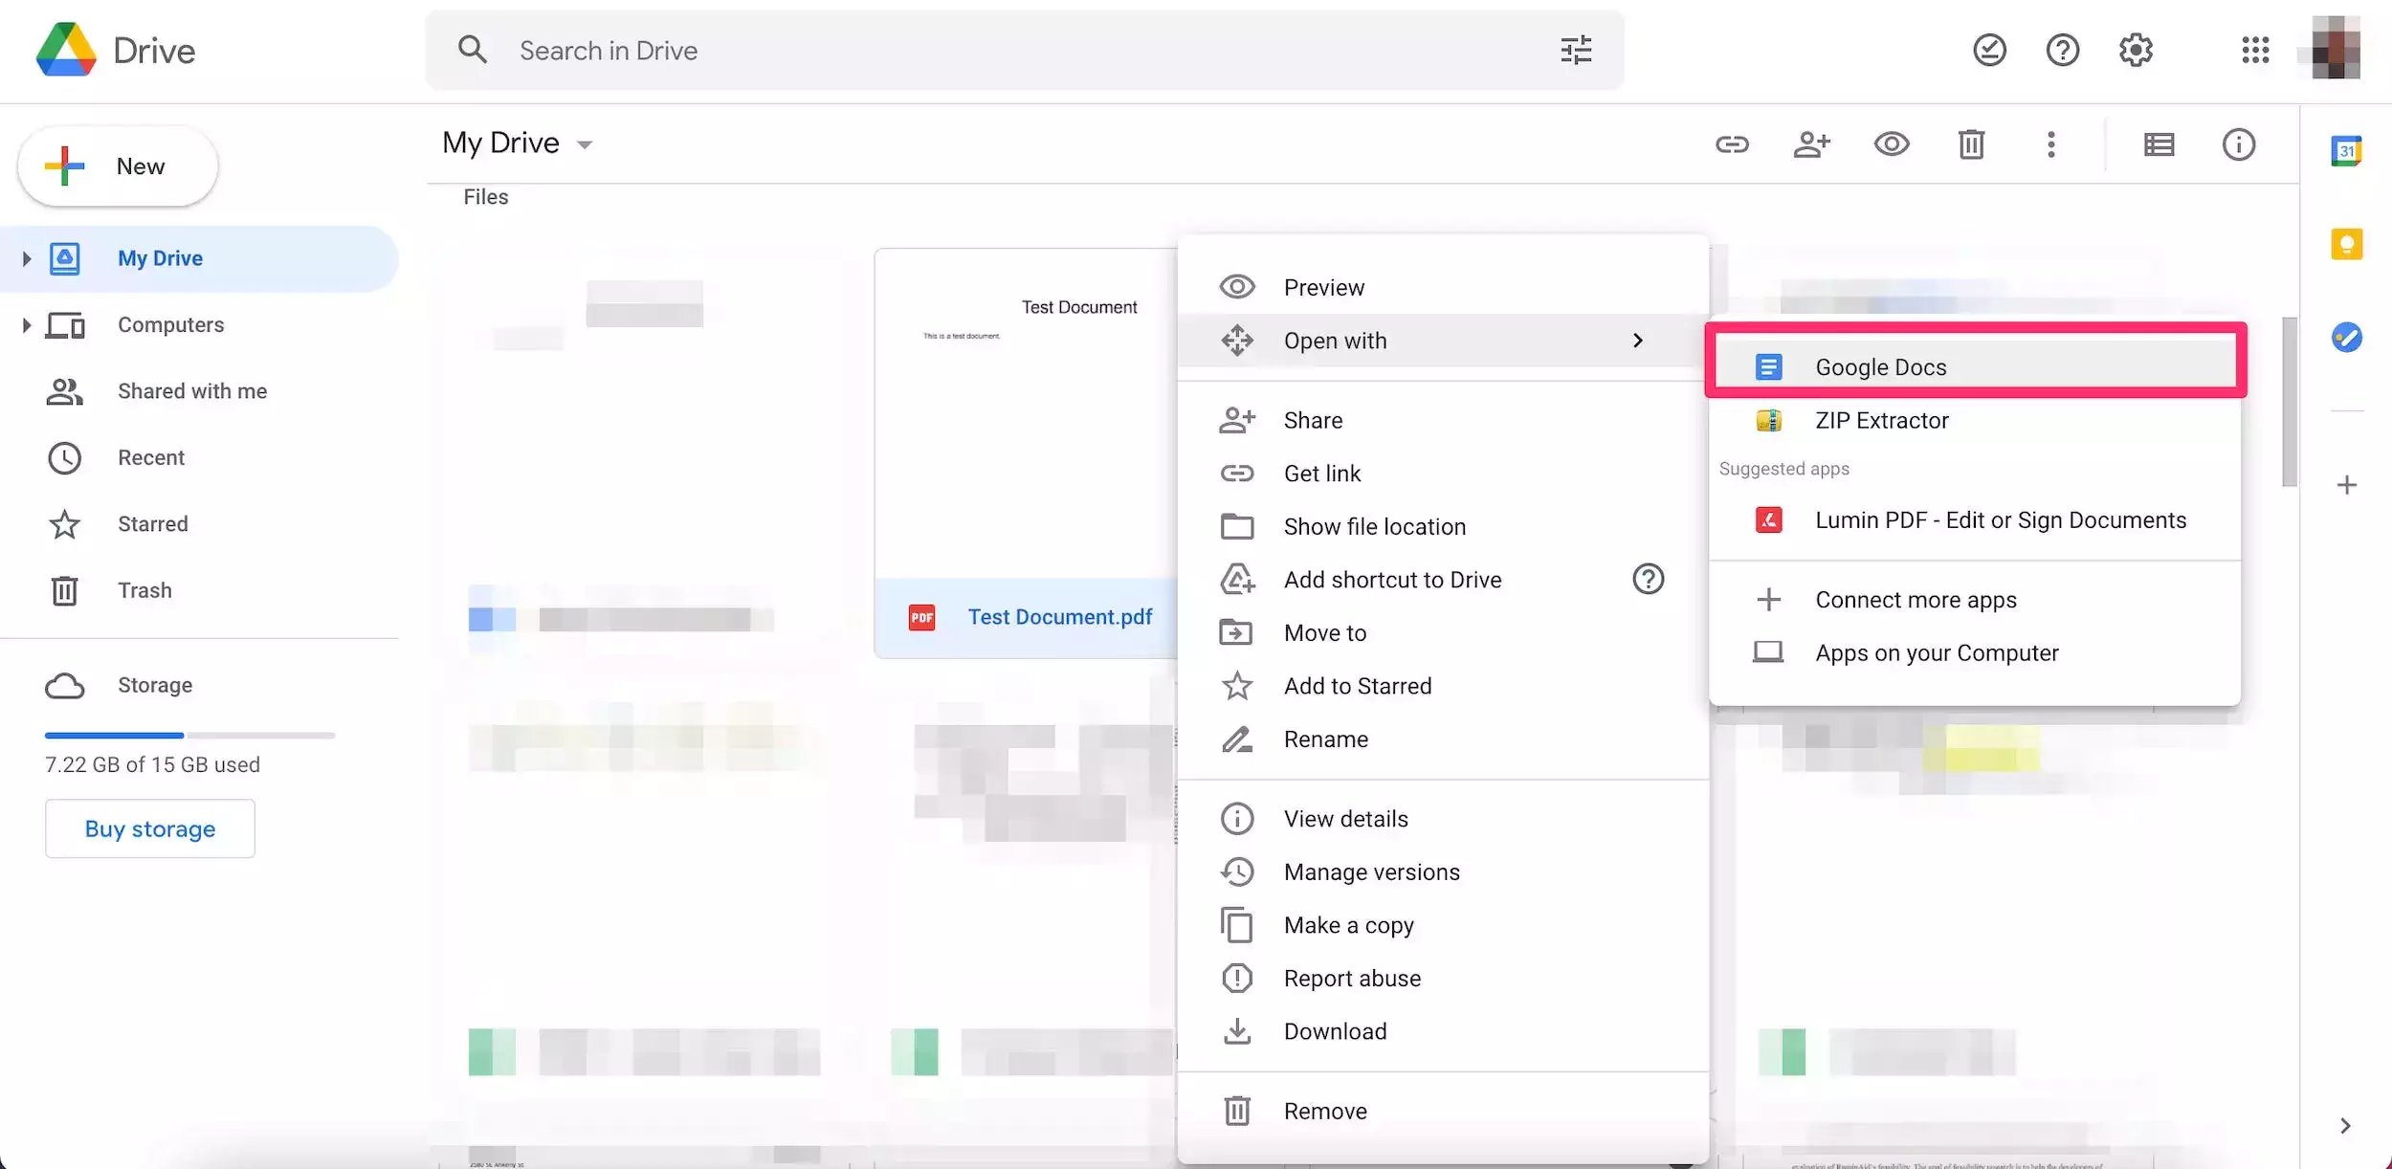Click the Google Calendar side panel icon

pyautogui.click(x=2345, y=151)
